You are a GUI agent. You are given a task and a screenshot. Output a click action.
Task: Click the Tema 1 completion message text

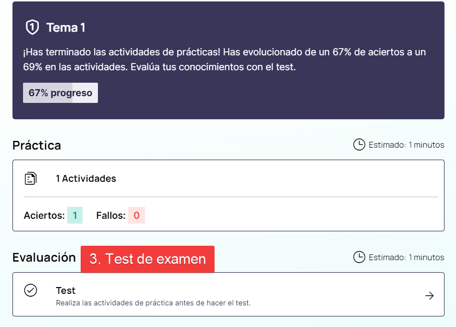coord(224,59)
